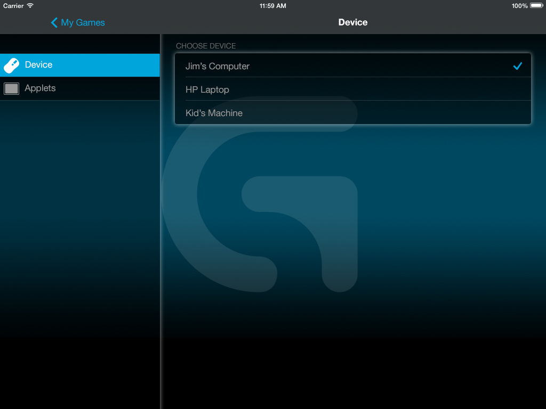Image resolution: width=546 pixels, height=409 pixels.
Task: Tap the battery icon in status bar
Action: tap(536, 6)
